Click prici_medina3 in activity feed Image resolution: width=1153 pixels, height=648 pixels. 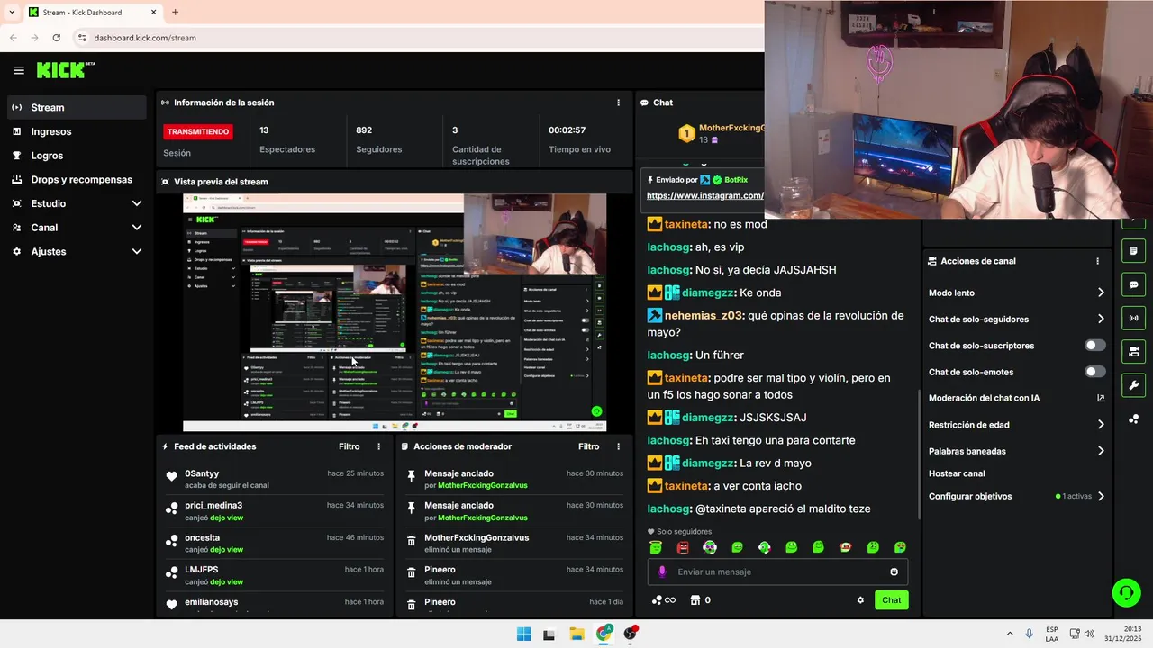[x=213, y=506]
